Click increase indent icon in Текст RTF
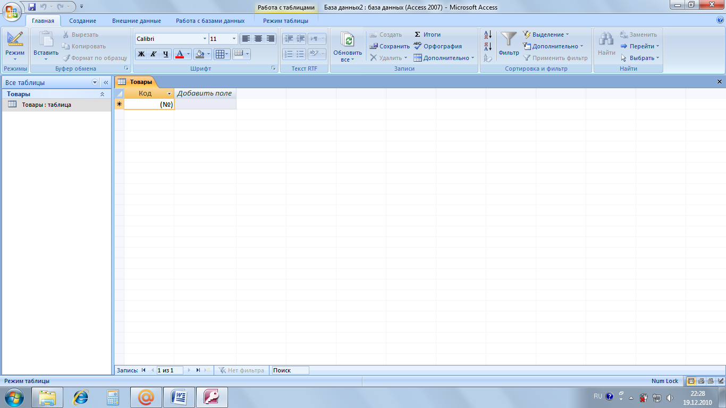Screen dimensions: 726x408 point(301,39)
